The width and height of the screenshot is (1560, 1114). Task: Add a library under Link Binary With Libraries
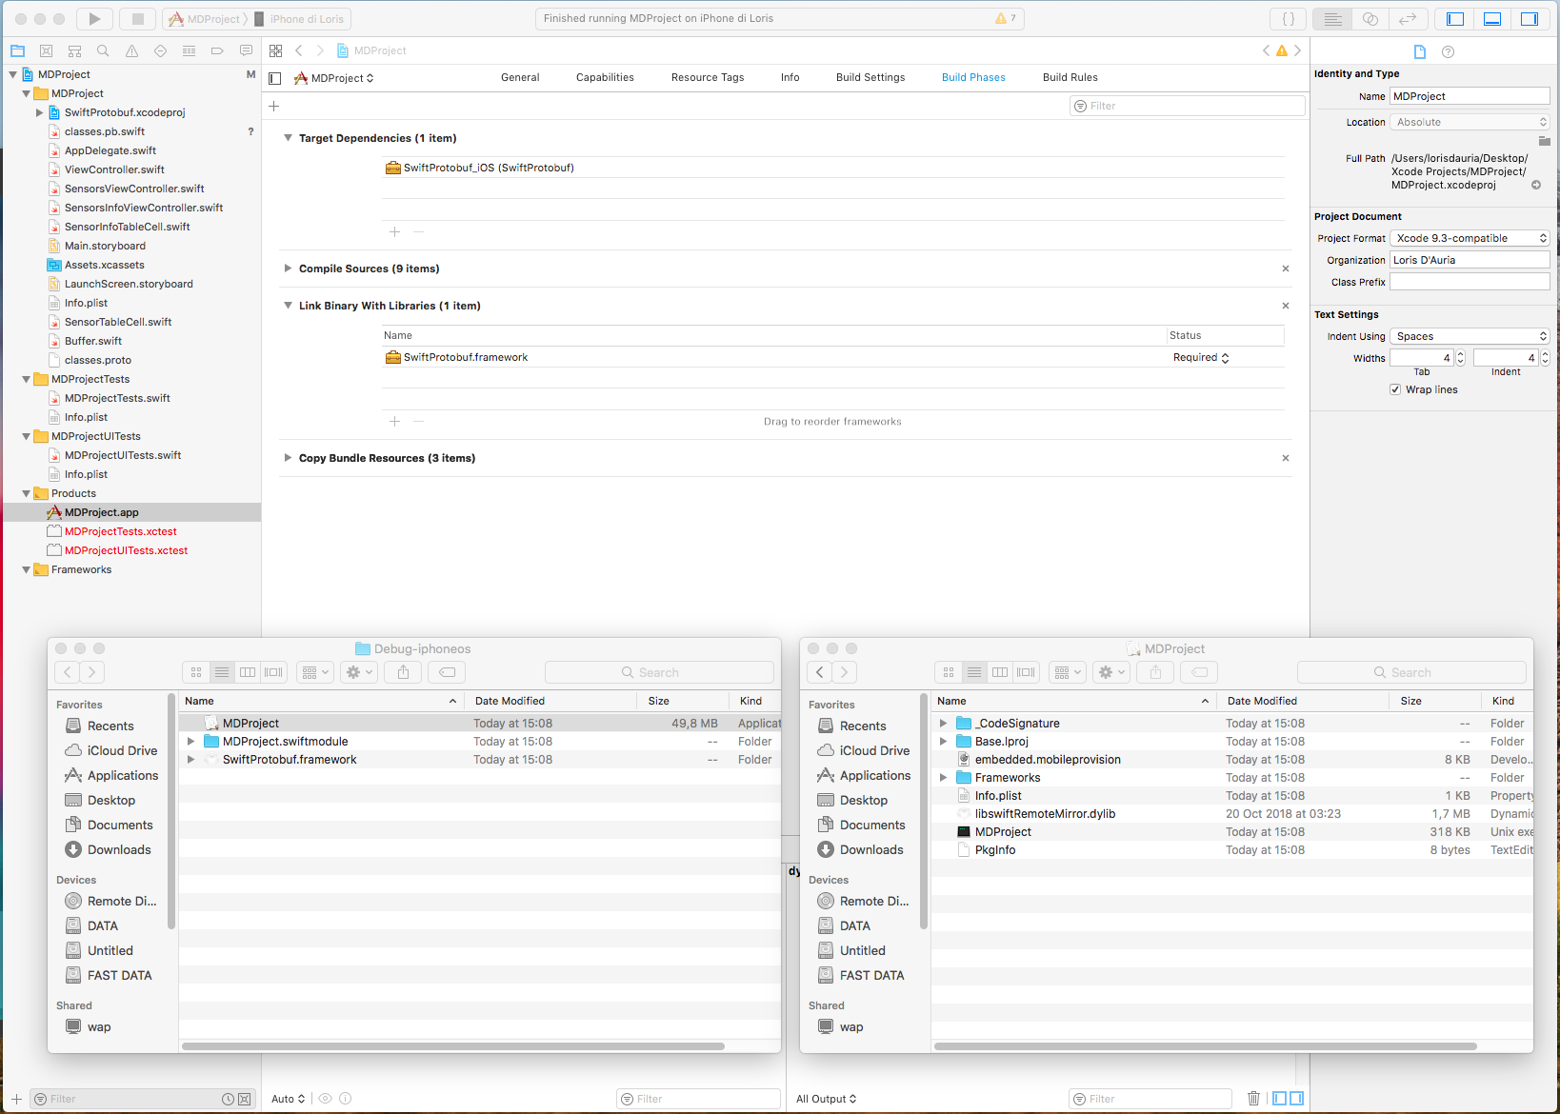pos(394,421)
